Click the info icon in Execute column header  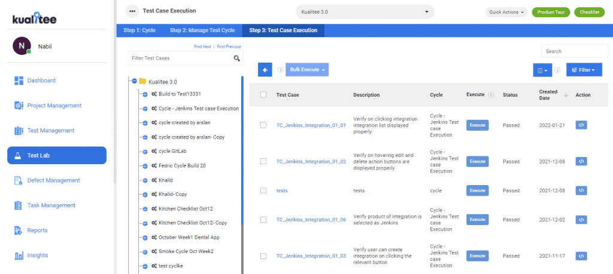[x=491, y=95]
